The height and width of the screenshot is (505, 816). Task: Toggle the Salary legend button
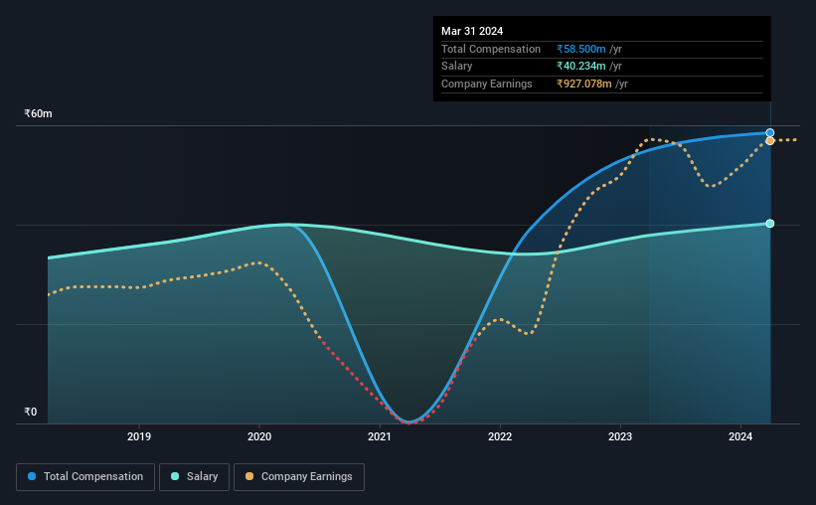click(x=194, y=477)
